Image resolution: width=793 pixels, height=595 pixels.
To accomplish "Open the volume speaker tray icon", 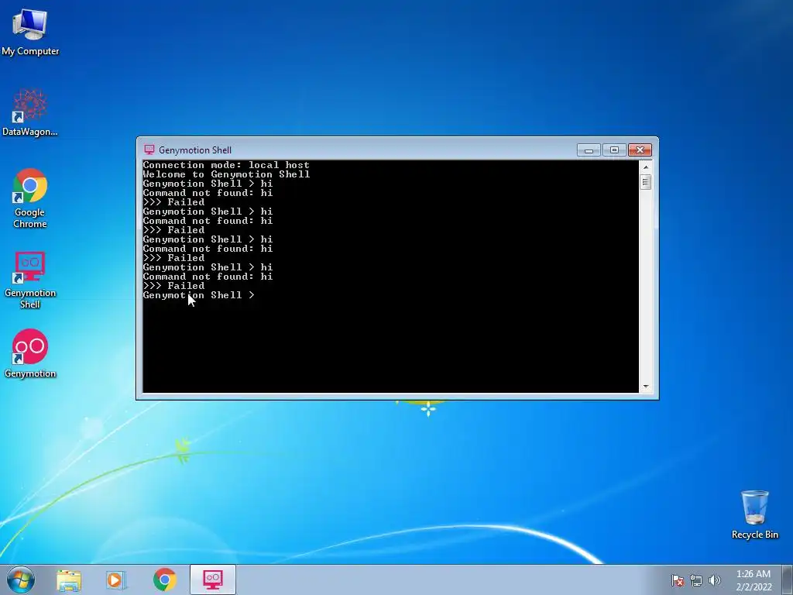I will pos(714,580).
